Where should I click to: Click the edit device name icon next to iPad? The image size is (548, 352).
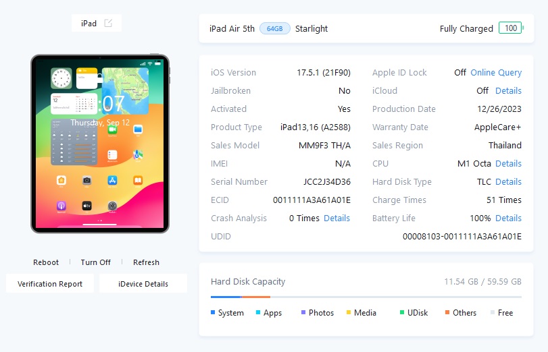(x=108, y=23)
